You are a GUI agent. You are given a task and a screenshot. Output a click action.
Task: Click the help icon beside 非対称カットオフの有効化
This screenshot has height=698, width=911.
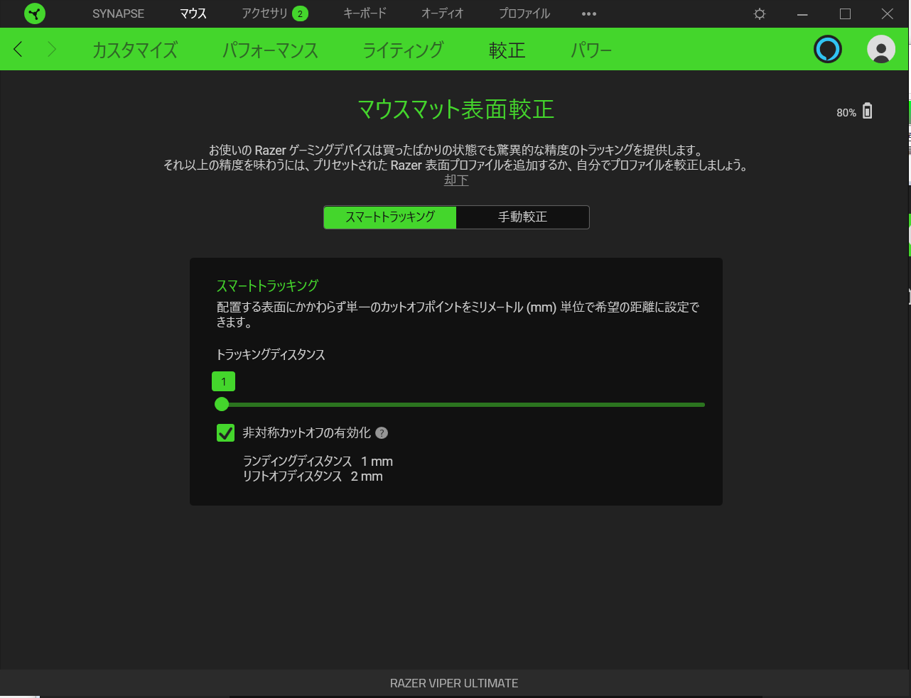tap(382, 433)
